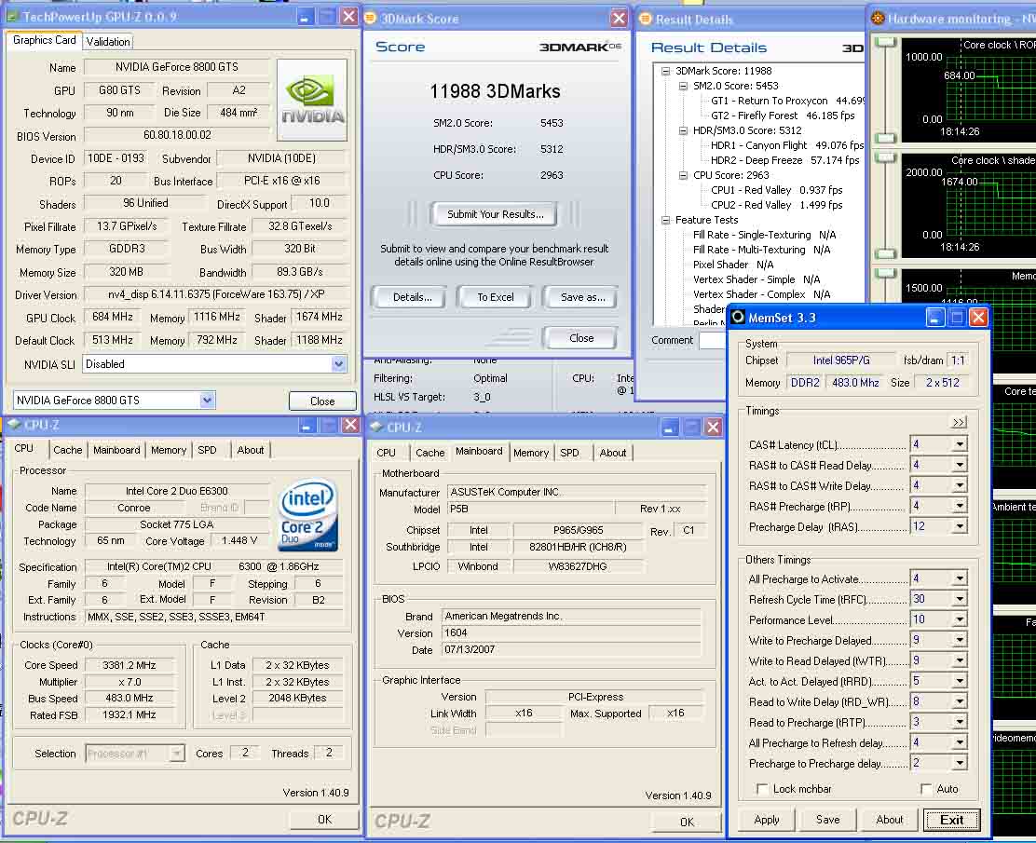Open Performance Level dropdown

pos(960,619)
